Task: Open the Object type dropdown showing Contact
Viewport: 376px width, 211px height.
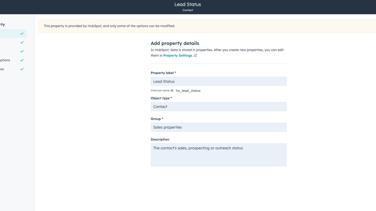Action: (219, 107)
